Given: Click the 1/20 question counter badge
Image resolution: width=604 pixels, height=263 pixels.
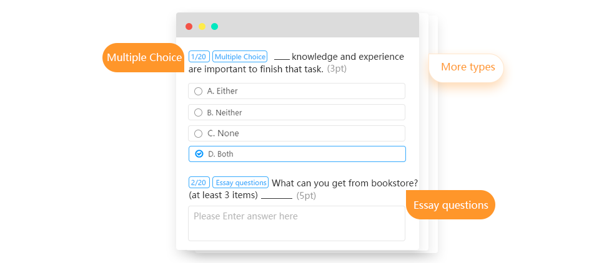Looking at the screenshot, I should (x=199, y=57).
